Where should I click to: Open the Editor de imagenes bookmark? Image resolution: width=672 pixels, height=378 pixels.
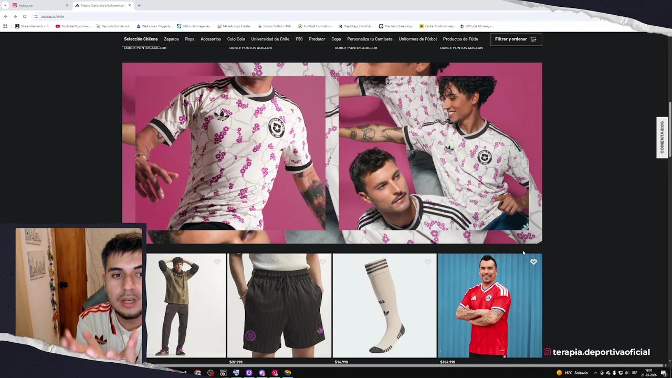coord(194,26)
